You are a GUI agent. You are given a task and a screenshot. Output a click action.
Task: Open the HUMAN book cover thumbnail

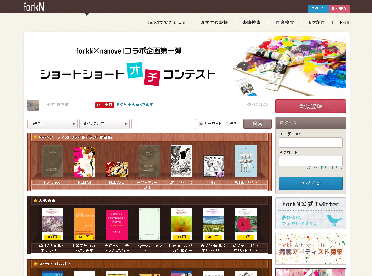point(84,161)
